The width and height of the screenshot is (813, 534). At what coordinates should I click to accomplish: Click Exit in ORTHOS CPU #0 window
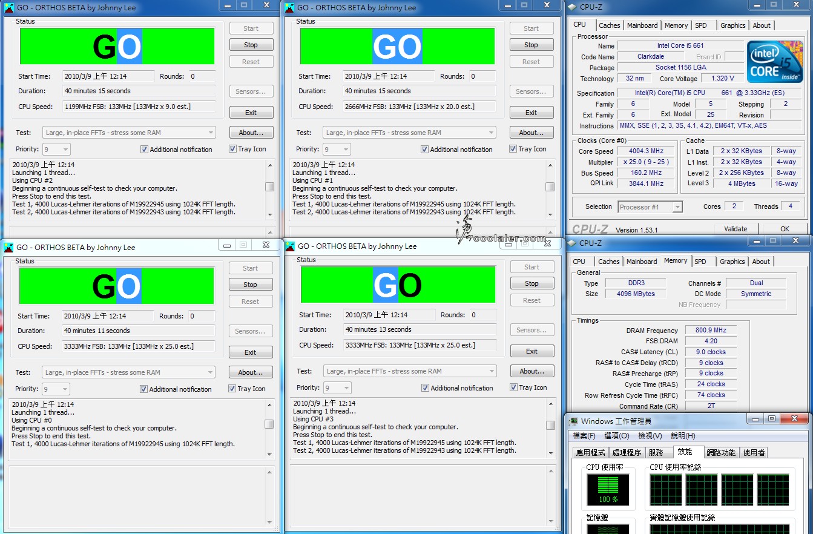point(251,352)
